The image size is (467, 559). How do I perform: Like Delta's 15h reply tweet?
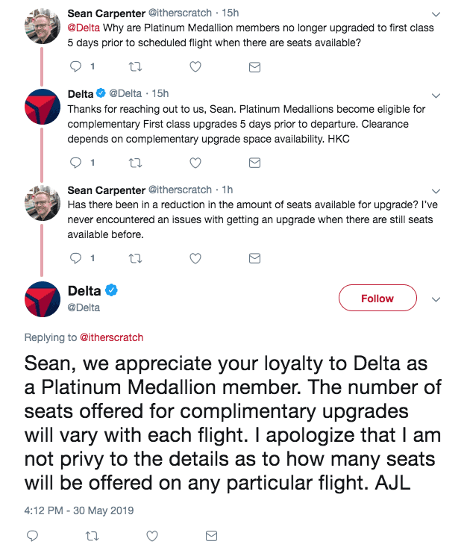[x=195, y=163]
